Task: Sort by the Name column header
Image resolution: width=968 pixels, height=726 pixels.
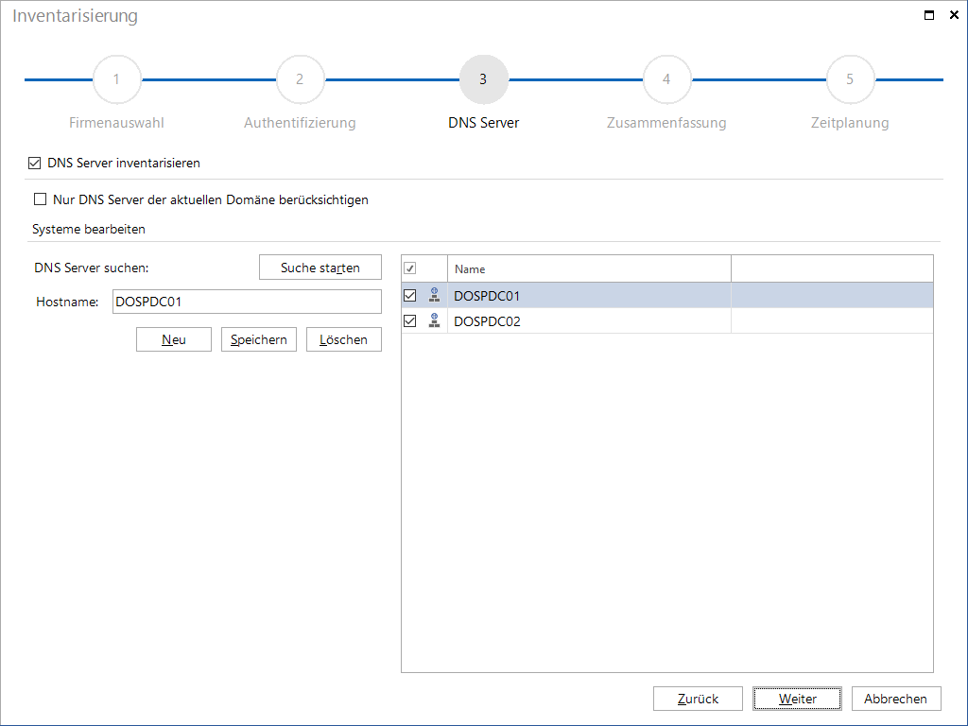Action: pyautogui.click(x=589, y=268)
